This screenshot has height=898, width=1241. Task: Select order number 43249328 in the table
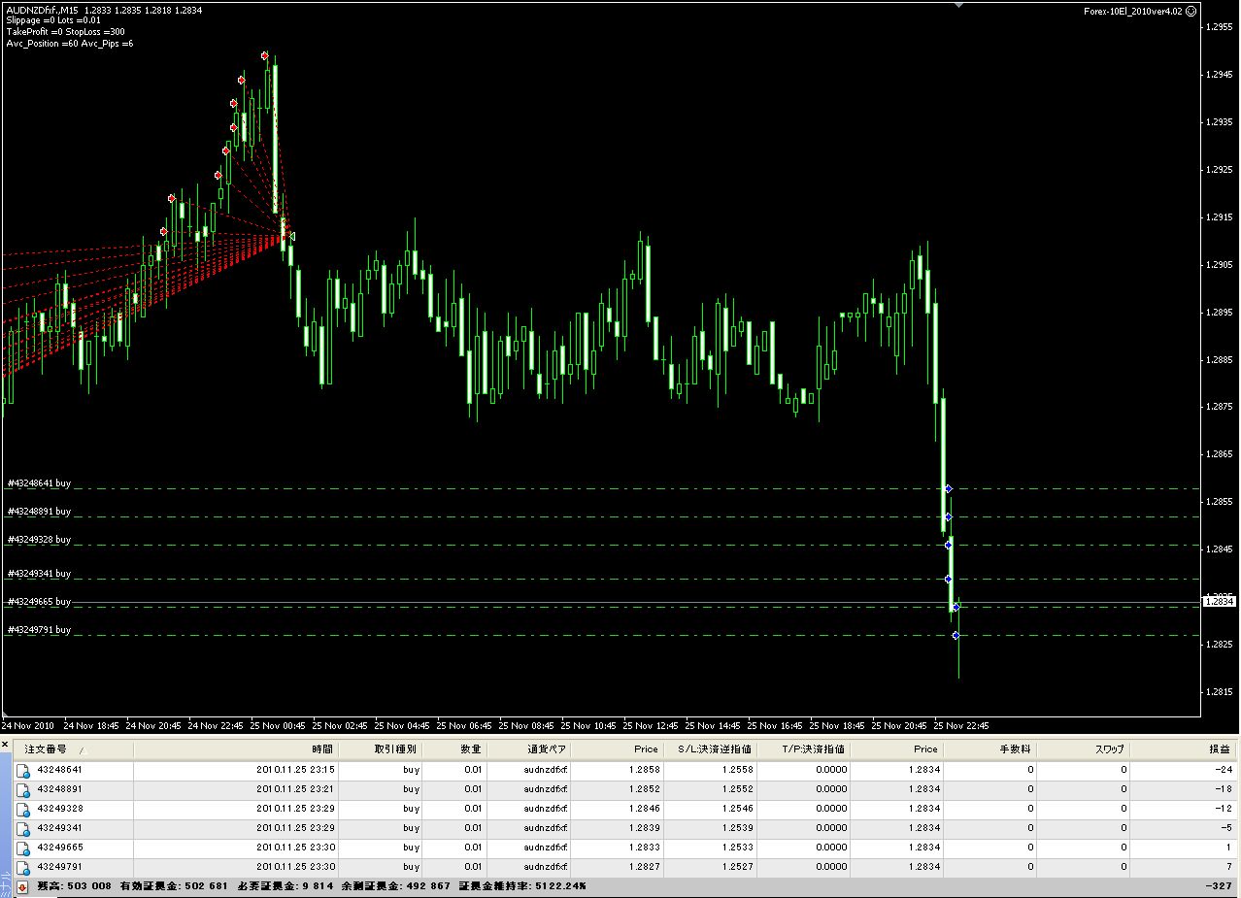click(59, 809)
